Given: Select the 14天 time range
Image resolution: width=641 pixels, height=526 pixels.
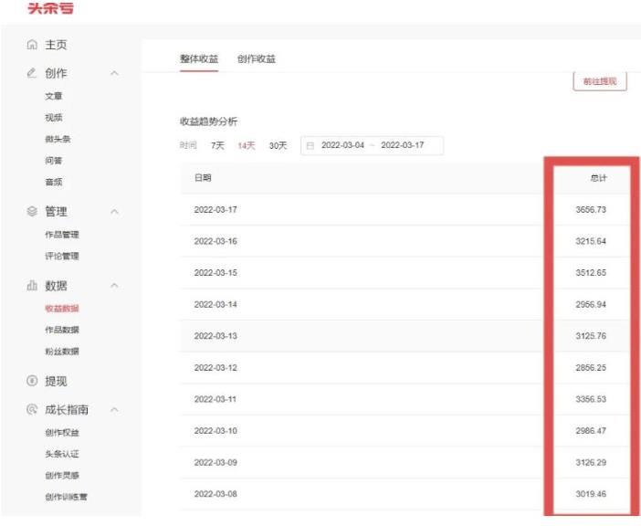Looking at the screenshot, I should click(x=247, y=145).
